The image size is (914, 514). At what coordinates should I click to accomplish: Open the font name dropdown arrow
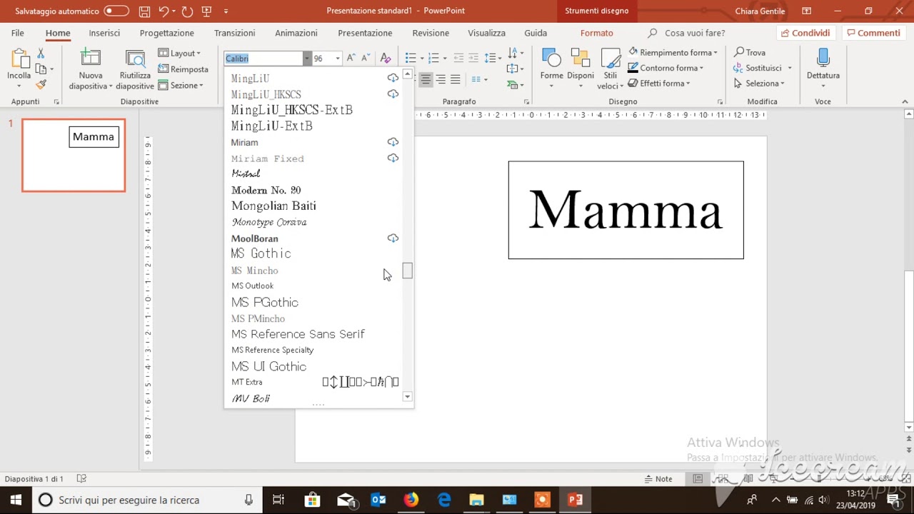(307, 59)
